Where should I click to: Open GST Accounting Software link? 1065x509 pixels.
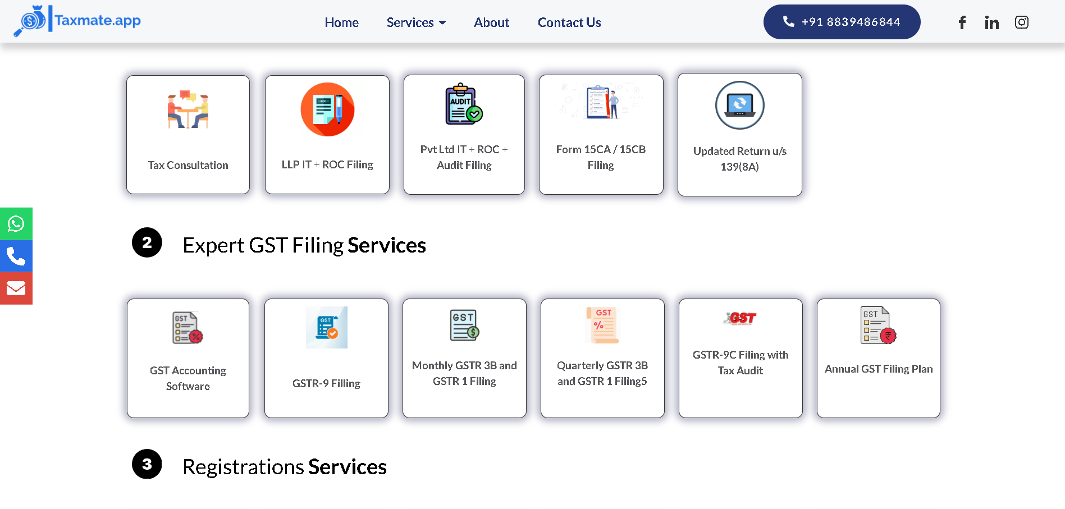pos(188,378)
